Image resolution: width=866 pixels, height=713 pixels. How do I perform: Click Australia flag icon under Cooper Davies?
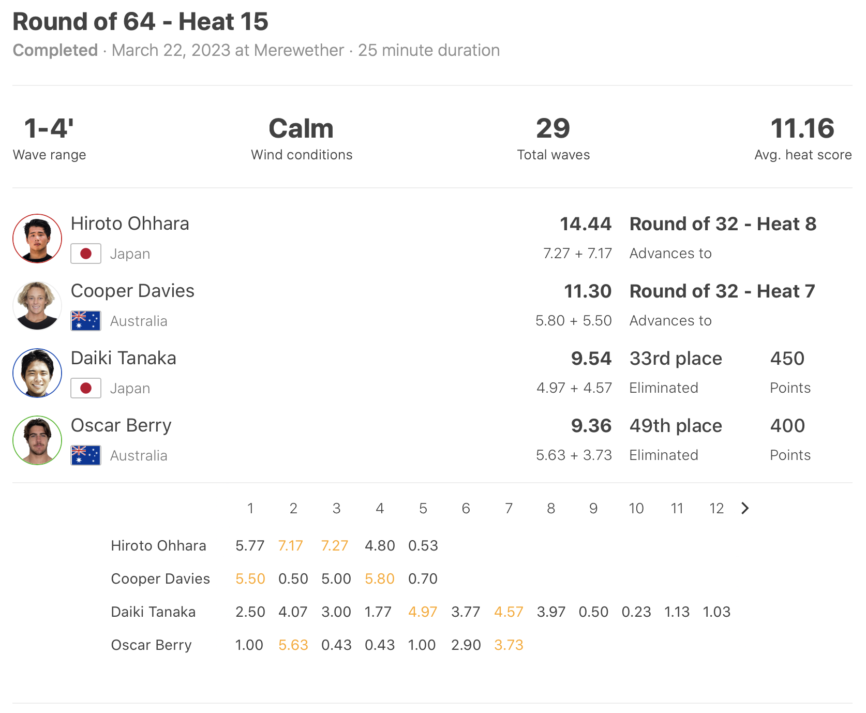tap(86, 321)
